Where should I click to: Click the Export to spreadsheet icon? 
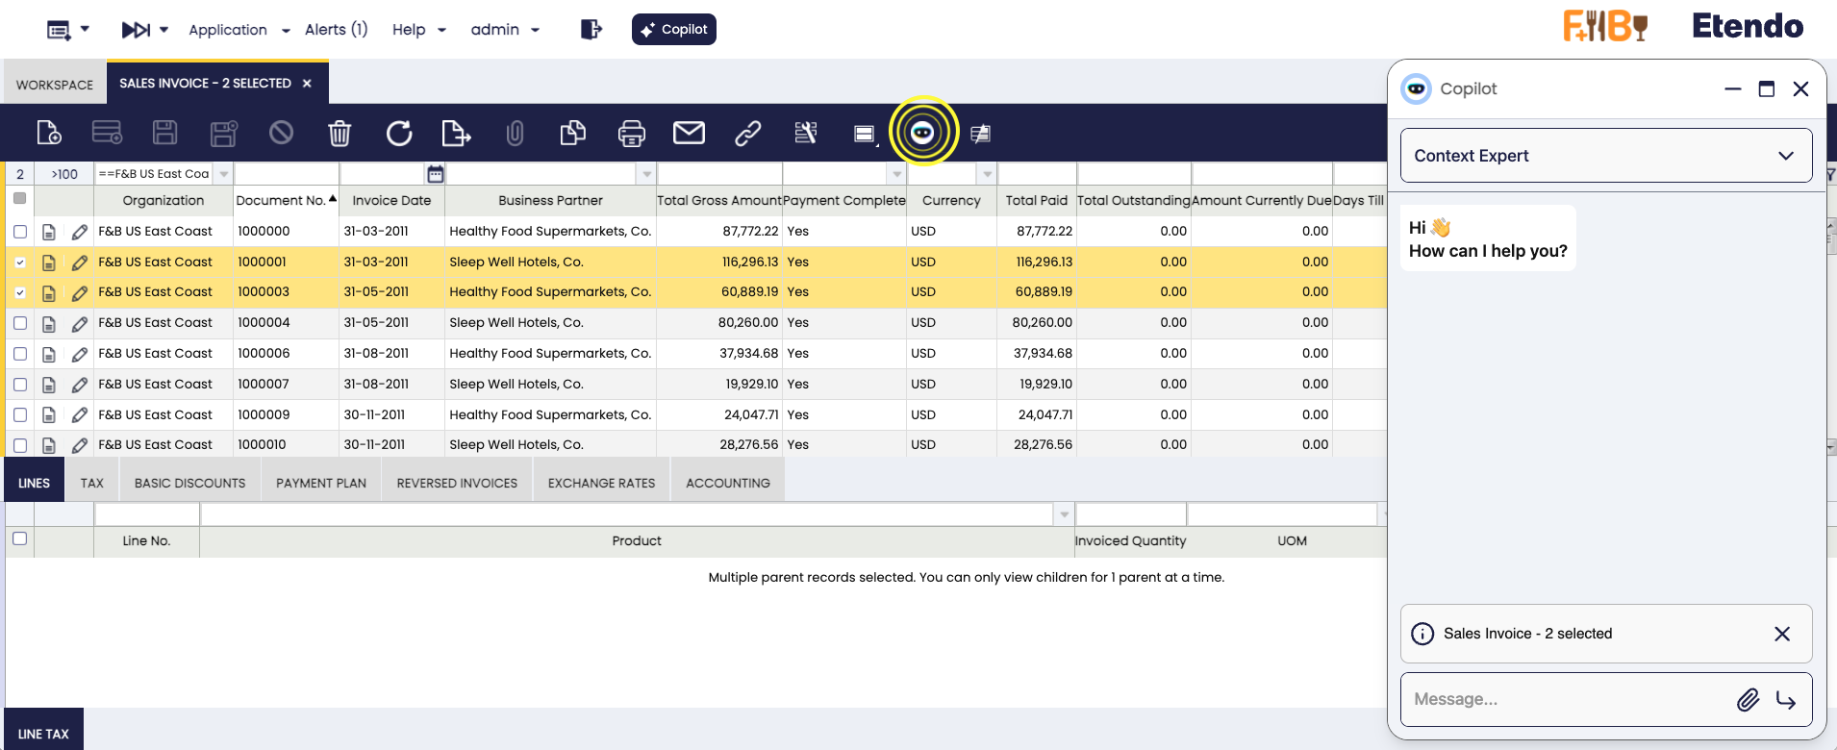click(456, 133)
